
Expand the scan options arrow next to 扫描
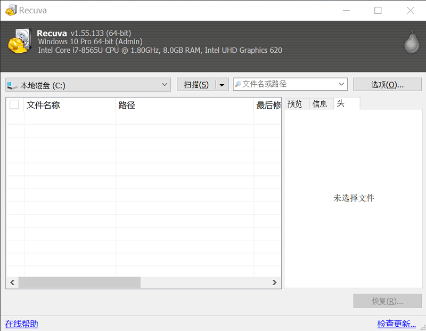[222, 85]
